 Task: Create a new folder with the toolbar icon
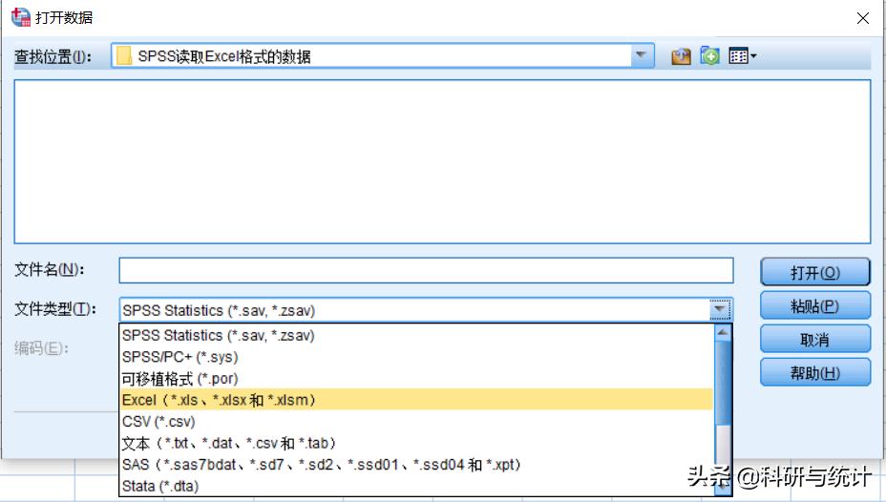pos(709,56)
